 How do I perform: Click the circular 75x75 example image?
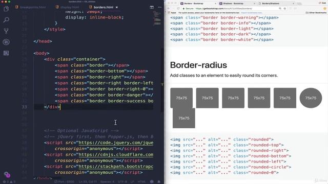(311, 98)
